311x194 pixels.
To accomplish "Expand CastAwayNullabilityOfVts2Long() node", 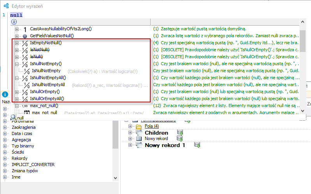I will [17, 29].
